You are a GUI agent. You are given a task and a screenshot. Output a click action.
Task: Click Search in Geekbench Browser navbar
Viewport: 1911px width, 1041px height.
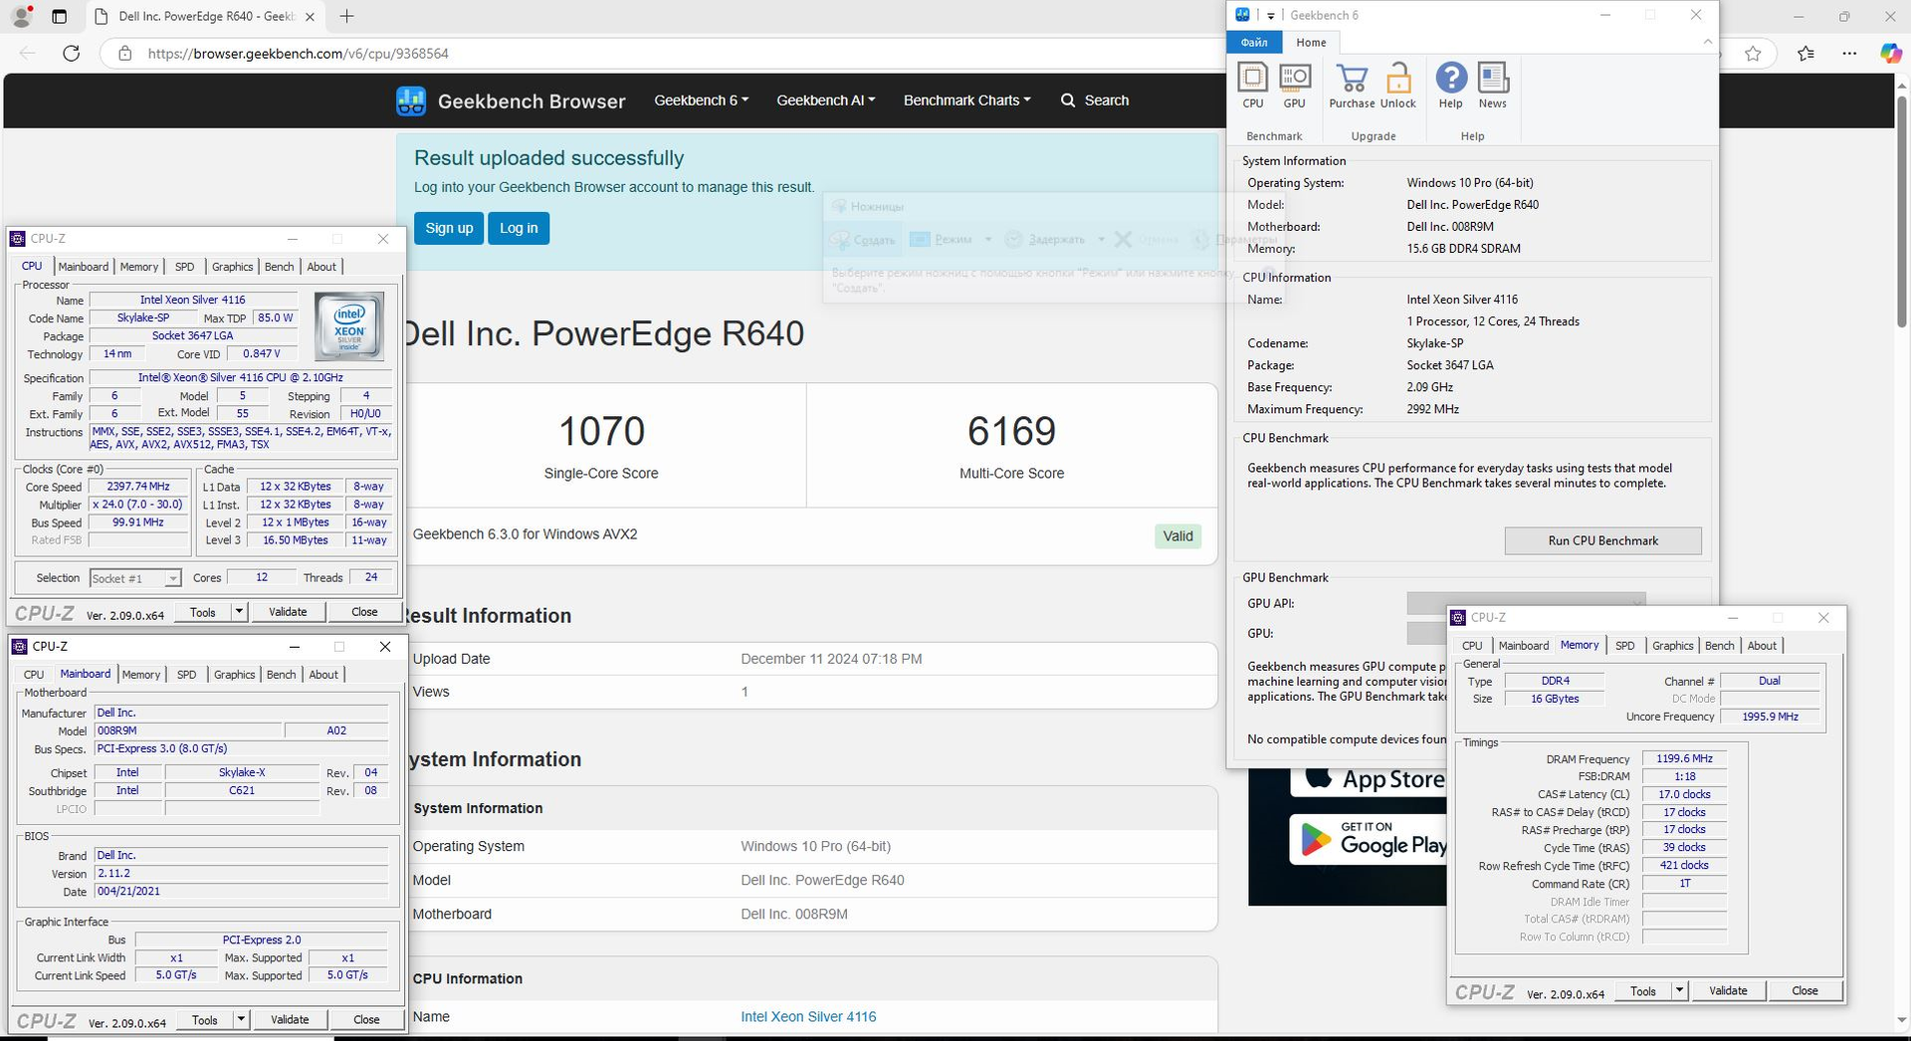coord(1095,101)
